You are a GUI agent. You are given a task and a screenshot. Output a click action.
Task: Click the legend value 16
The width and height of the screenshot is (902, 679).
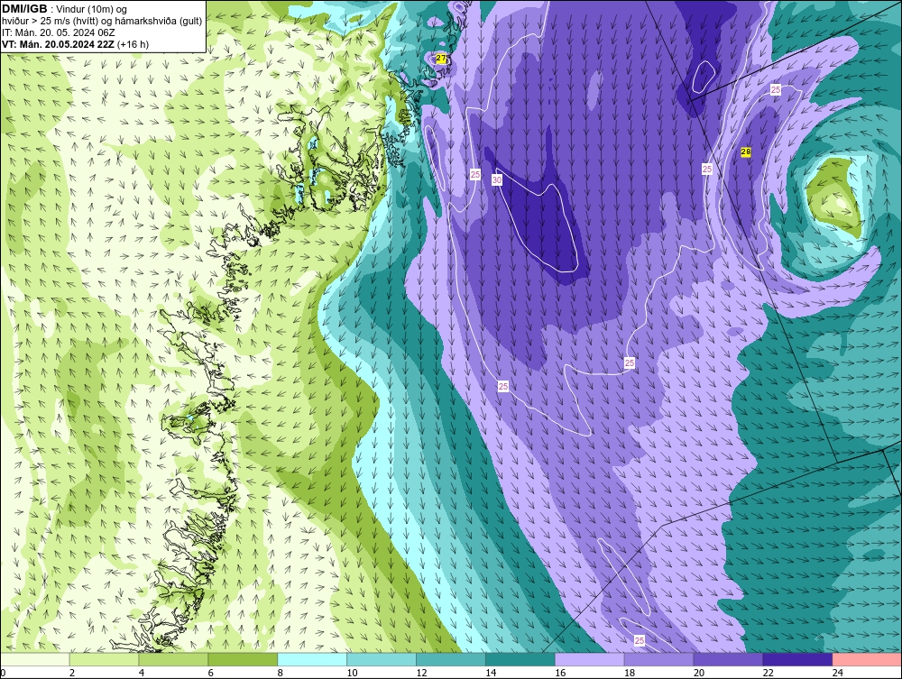pyautogui.click(x=560, y=673)
